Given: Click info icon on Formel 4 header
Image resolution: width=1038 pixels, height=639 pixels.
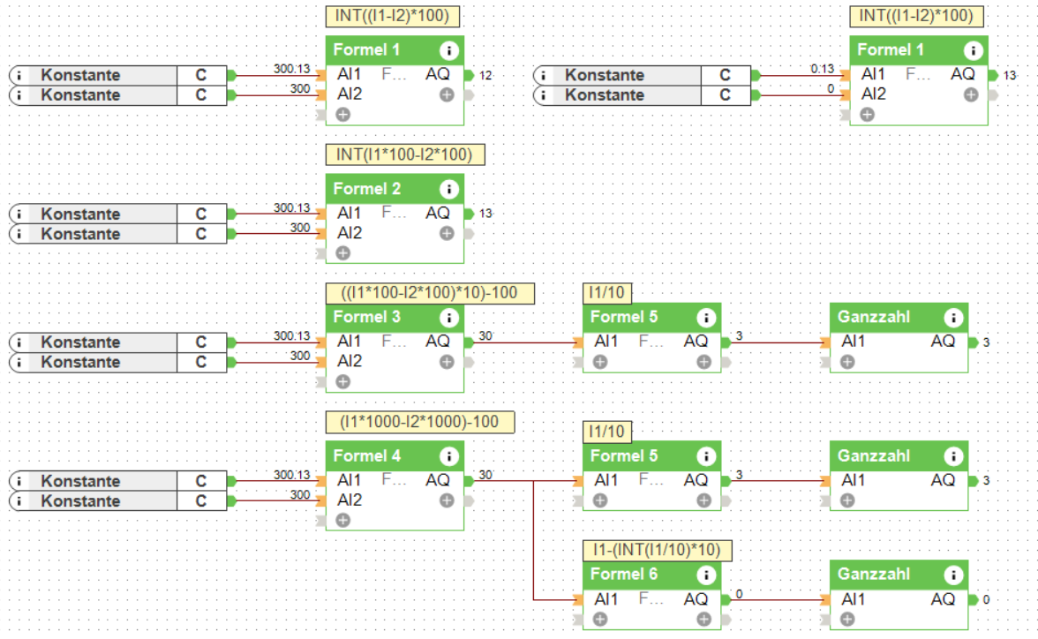Looking at the screenshot, I should (448, 456).
